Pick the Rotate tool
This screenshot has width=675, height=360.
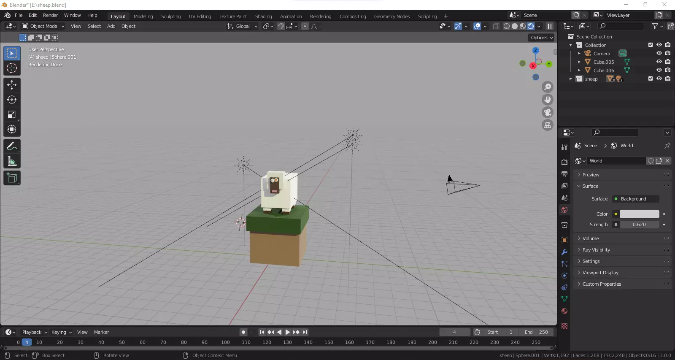(x=12, y=100)
